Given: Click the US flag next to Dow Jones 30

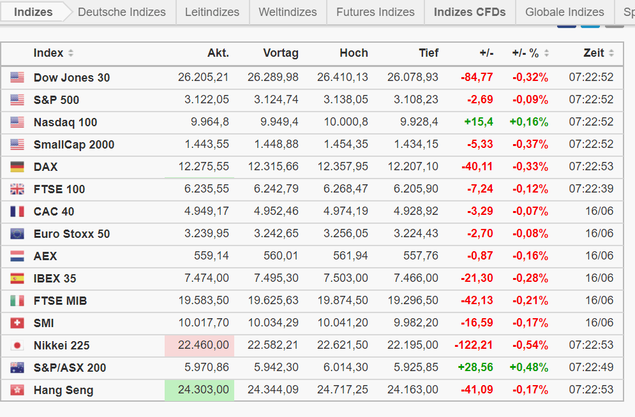Looking at the screenshot, I should pyautogui.click(x=17, y=78).
